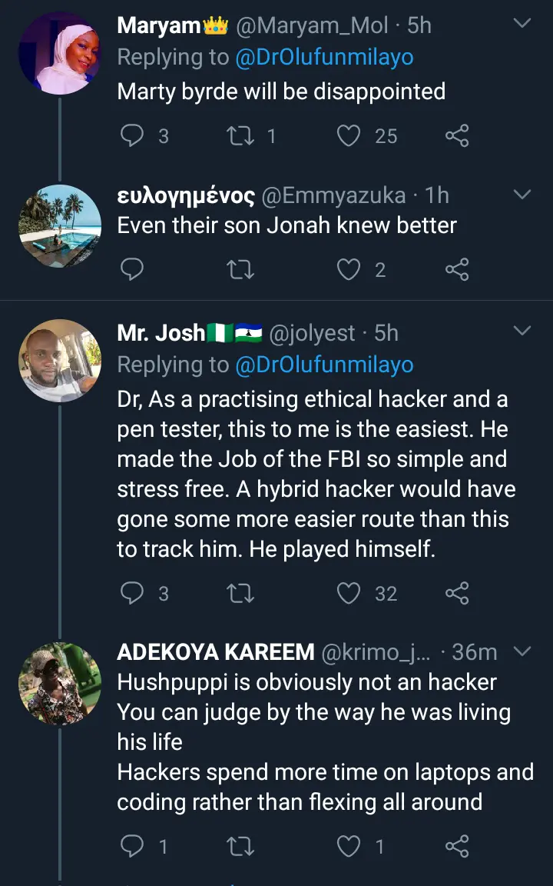
Task: Retweet the tweet about son Jonah
Action: 242,269
